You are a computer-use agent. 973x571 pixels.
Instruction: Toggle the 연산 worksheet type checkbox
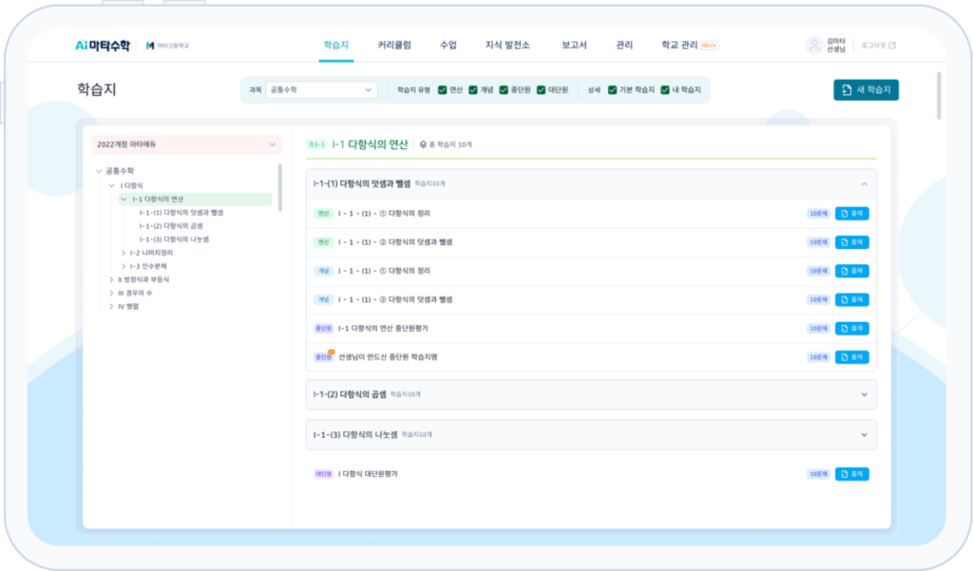(x=443, y=90)
